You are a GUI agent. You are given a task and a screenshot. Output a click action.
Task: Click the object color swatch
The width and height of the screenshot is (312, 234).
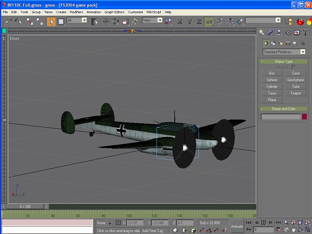pos(304,117)
